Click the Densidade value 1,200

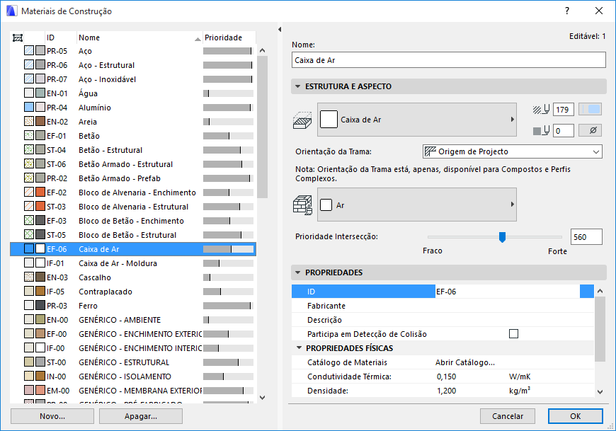pyautogui.click(x=446, y=391)
